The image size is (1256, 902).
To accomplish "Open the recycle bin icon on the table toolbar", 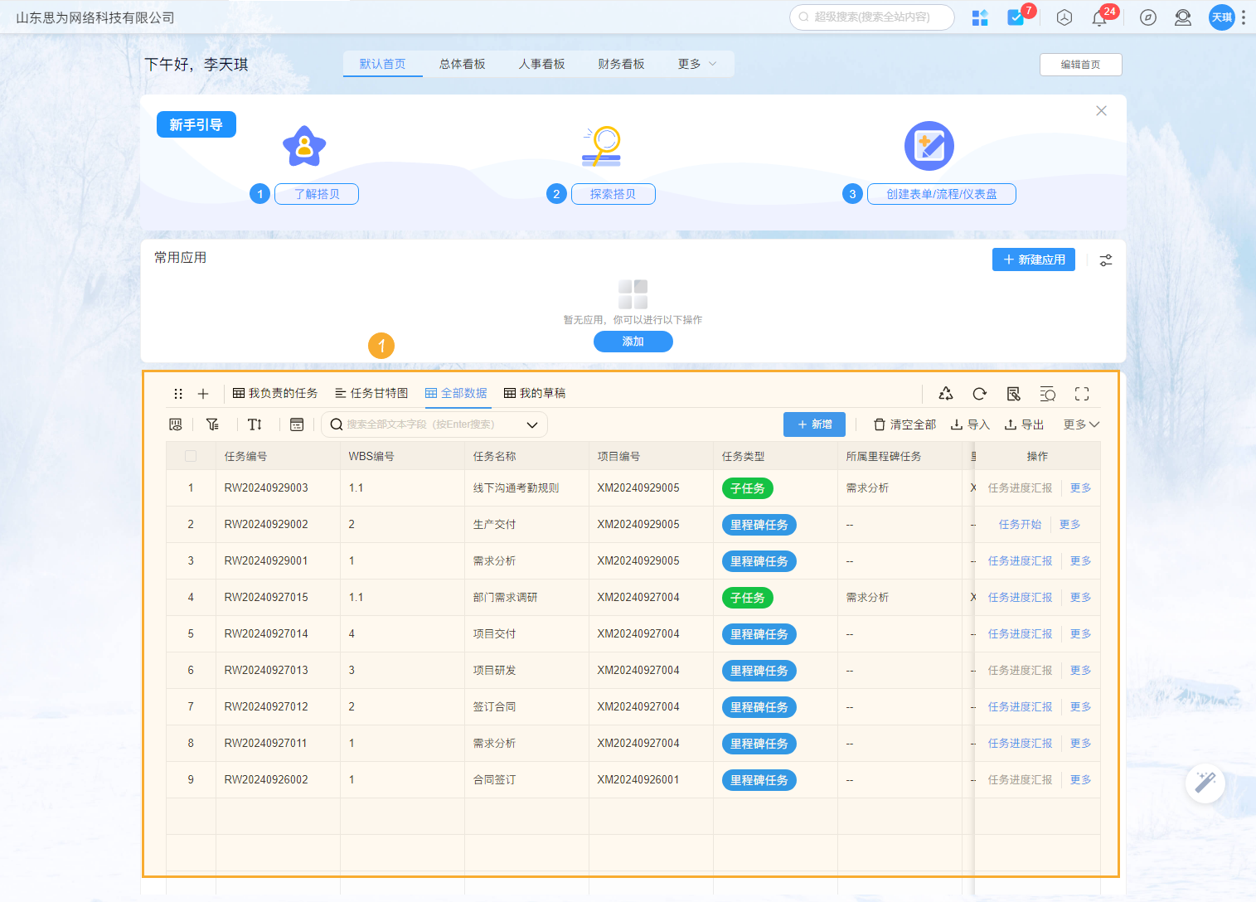I will (945, 394).
